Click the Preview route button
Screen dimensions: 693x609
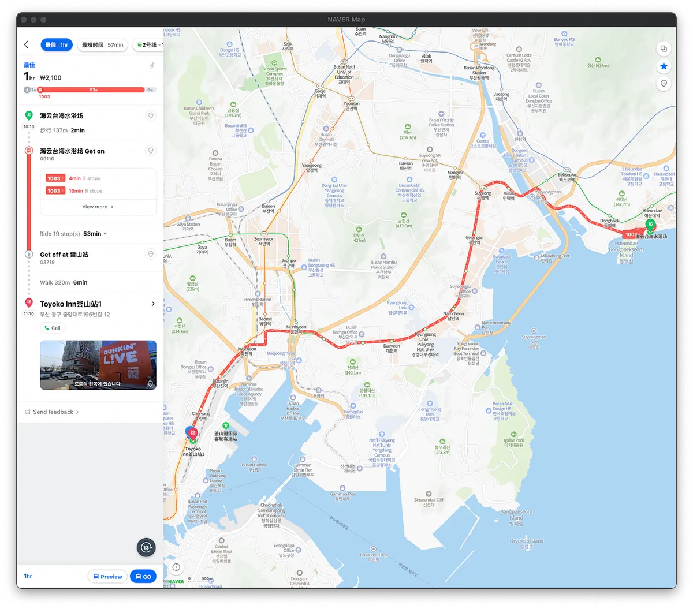coord(107,576)
